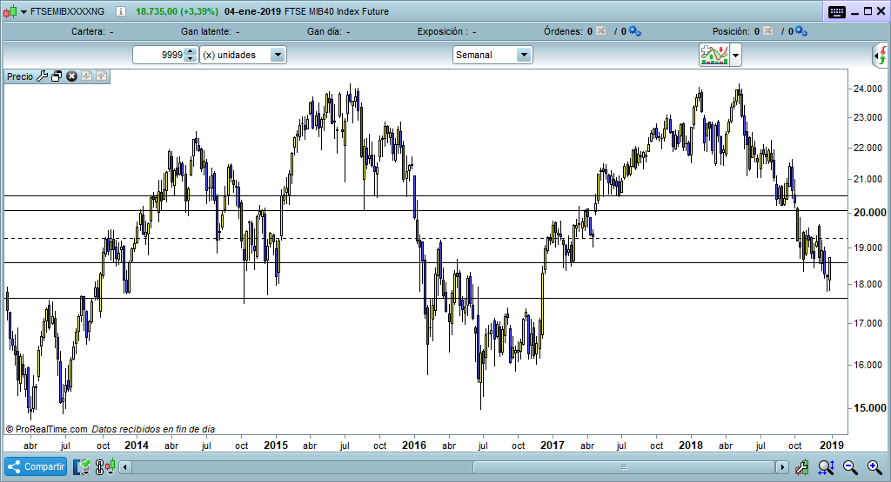Screen dimensions: 891x482
Task: Click the gear icon next to Órdenes
Action: point(634,31)
